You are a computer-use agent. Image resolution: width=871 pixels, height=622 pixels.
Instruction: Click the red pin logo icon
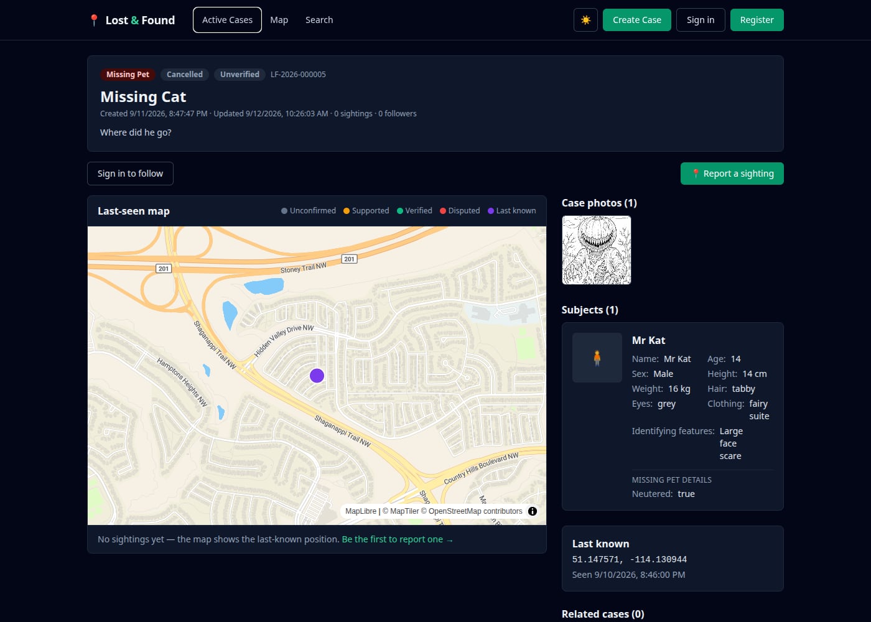tap(94, 21)
